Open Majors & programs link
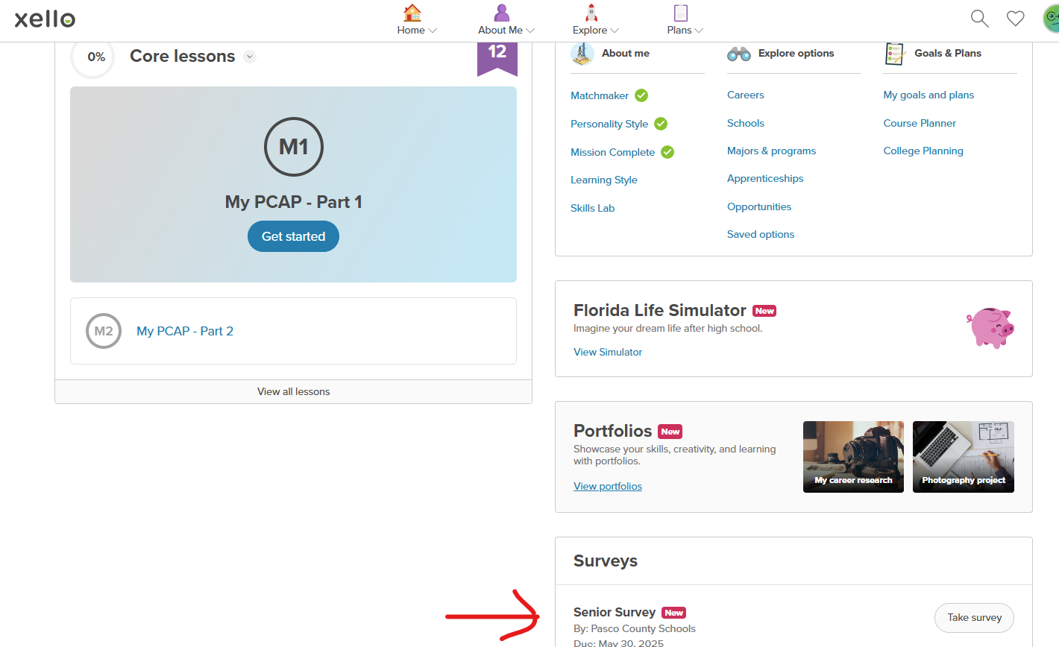The height and width of the screenshot is (647, 1059). point(772,151)
